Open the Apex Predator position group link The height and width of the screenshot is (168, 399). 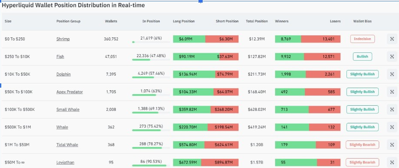(69, 92)
